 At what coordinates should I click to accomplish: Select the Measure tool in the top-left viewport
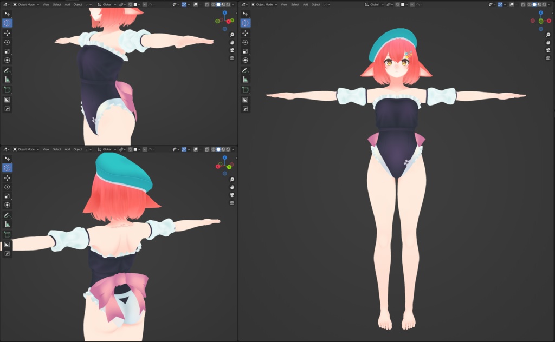click(7, 80)
